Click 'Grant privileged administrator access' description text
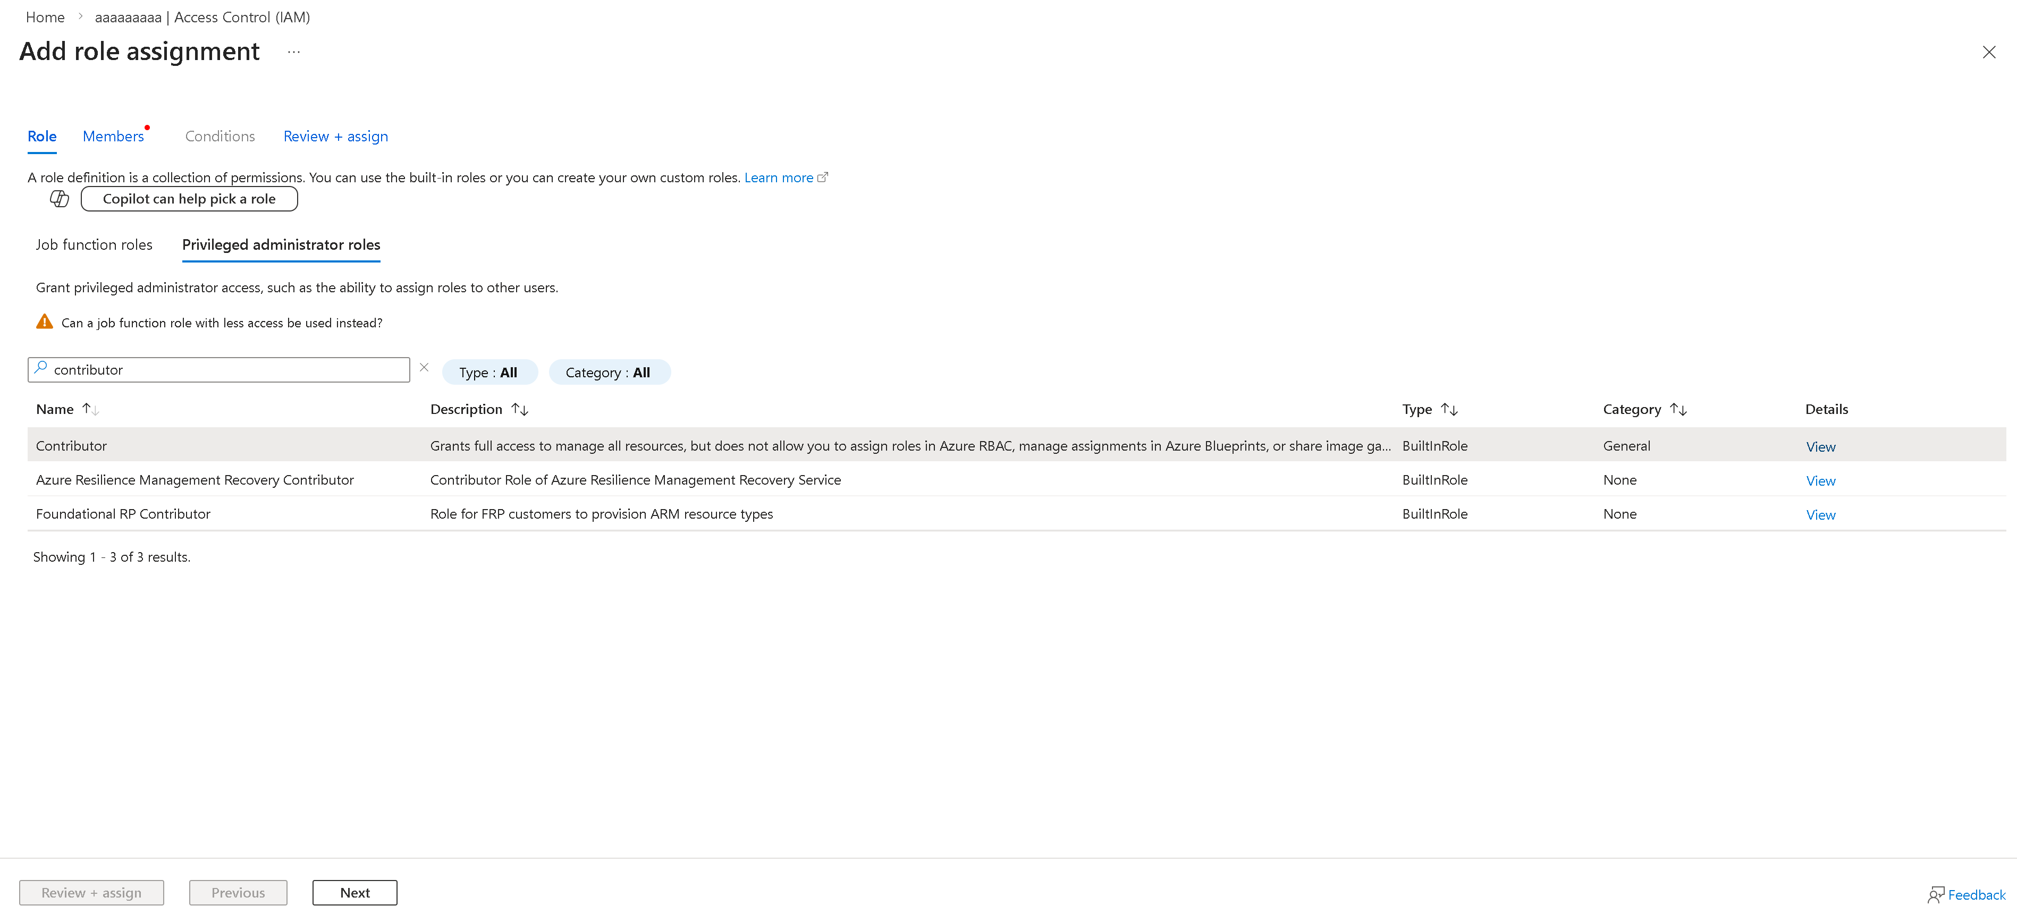This screenshot has width=2017, height=914. coord(297,287)
